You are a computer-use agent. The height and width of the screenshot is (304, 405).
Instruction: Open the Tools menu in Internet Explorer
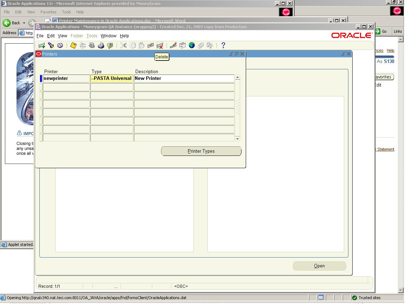(x=66, y=12)
